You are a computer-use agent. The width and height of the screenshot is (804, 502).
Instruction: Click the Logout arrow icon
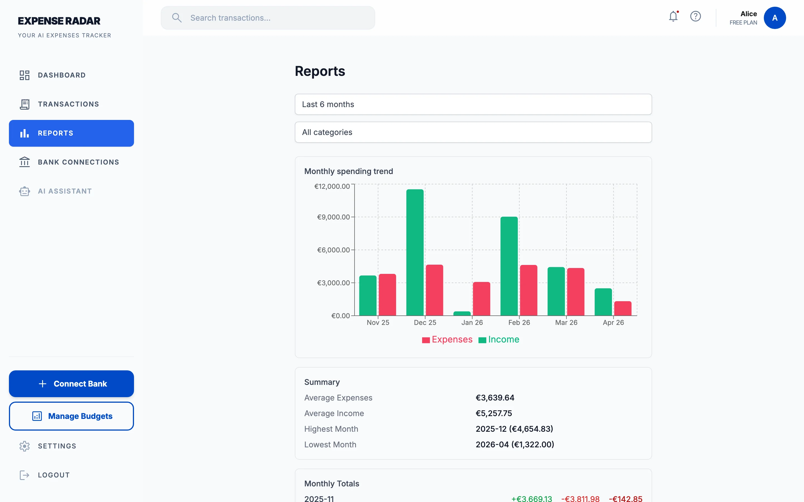click(x=25, y=475)
